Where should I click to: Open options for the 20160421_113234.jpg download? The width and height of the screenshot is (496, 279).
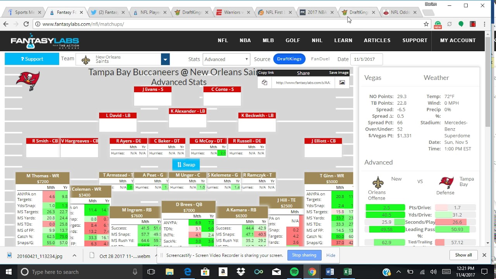[74, 255]
